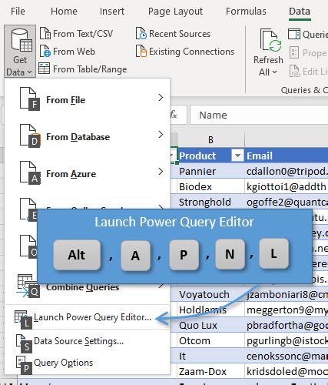Image resolution: width=328 pixels, height=385 pixels.
Task: Select the Product header cell
Action: pos(210,156)
